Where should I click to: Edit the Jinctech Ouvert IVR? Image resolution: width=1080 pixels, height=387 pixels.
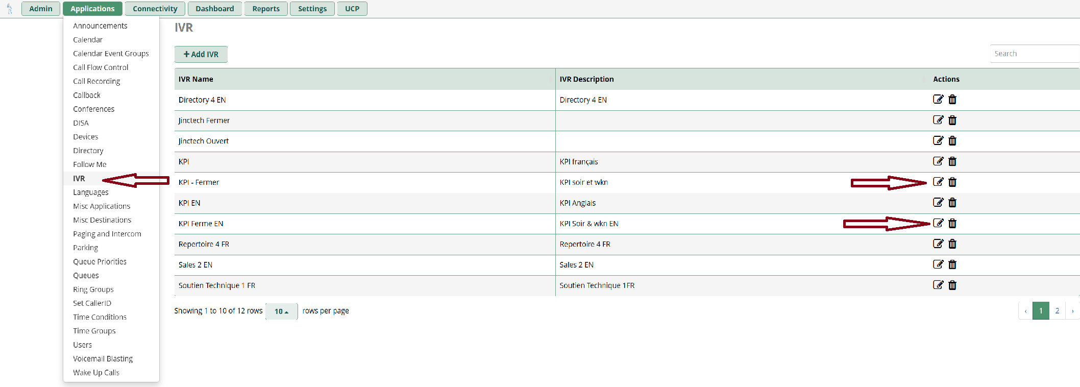pyautogui.click(x=938, y=140)
